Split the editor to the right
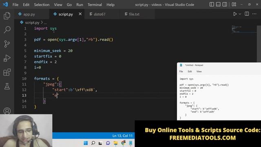The height and width of the screenshot is (147, 261). coord(247,14)
